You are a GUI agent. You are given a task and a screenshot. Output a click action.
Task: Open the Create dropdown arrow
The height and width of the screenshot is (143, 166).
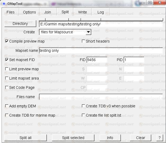(89, 32)
